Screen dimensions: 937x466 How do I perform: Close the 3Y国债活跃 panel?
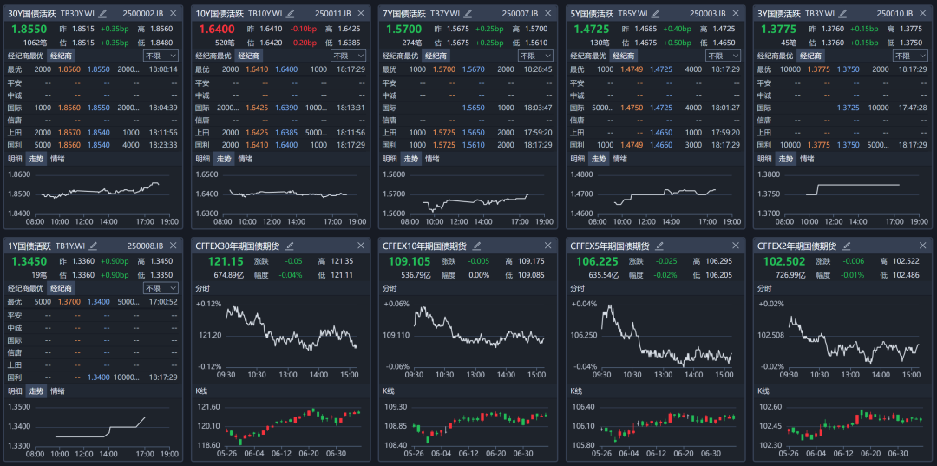pyautogui.click(x=923, y=13)
